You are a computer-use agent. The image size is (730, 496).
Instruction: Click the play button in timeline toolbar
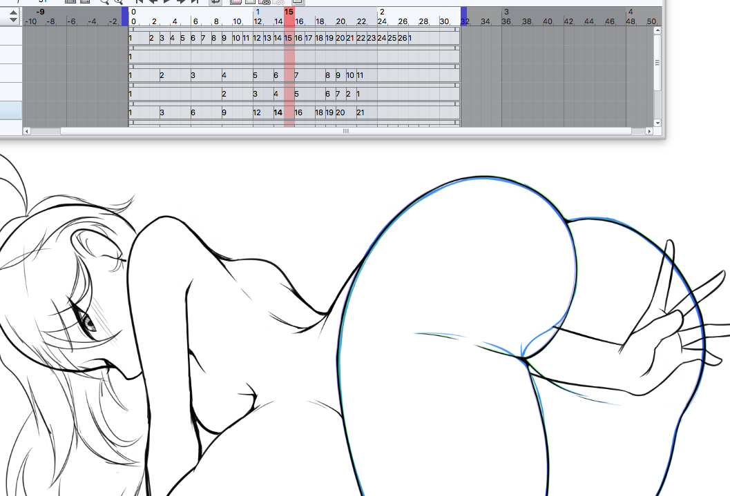point(167,1)
